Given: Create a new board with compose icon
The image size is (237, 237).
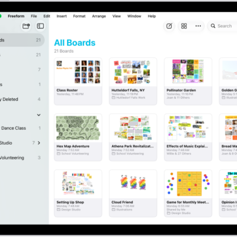Looking at the screenshot, I should pos(169,26).
